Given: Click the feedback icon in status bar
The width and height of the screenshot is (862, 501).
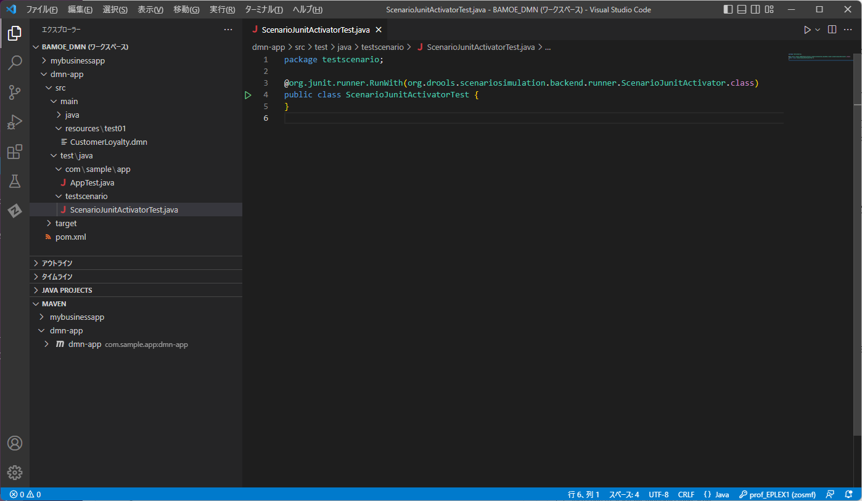Looking at the screenshot, I should click(831, 494).
